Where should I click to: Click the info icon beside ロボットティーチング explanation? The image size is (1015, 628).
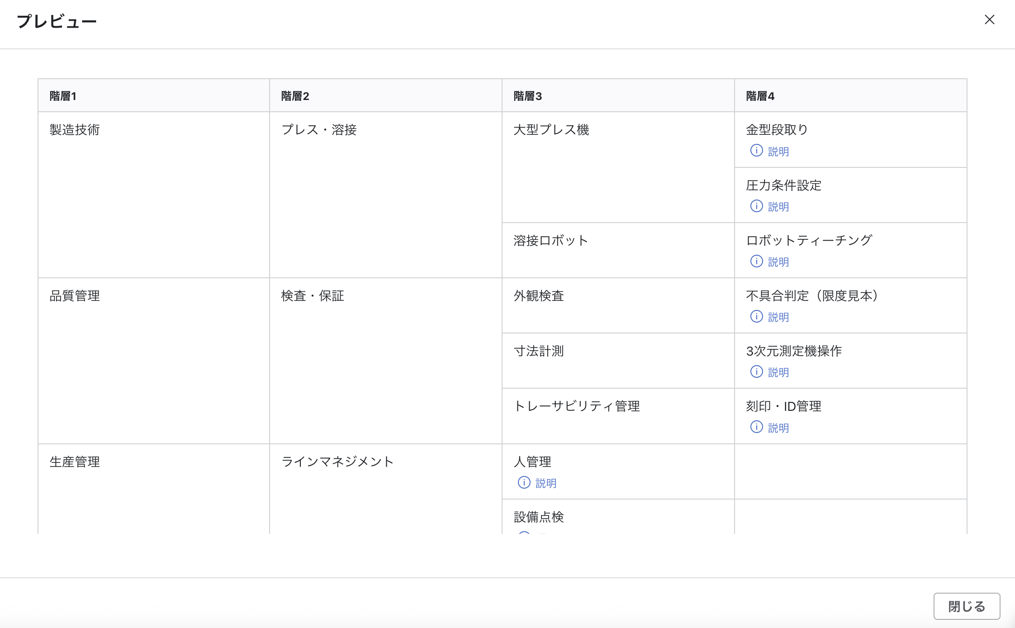[756, 262]
